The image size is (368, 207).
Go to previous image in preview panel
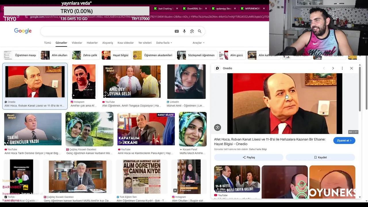tap(324, 68)
